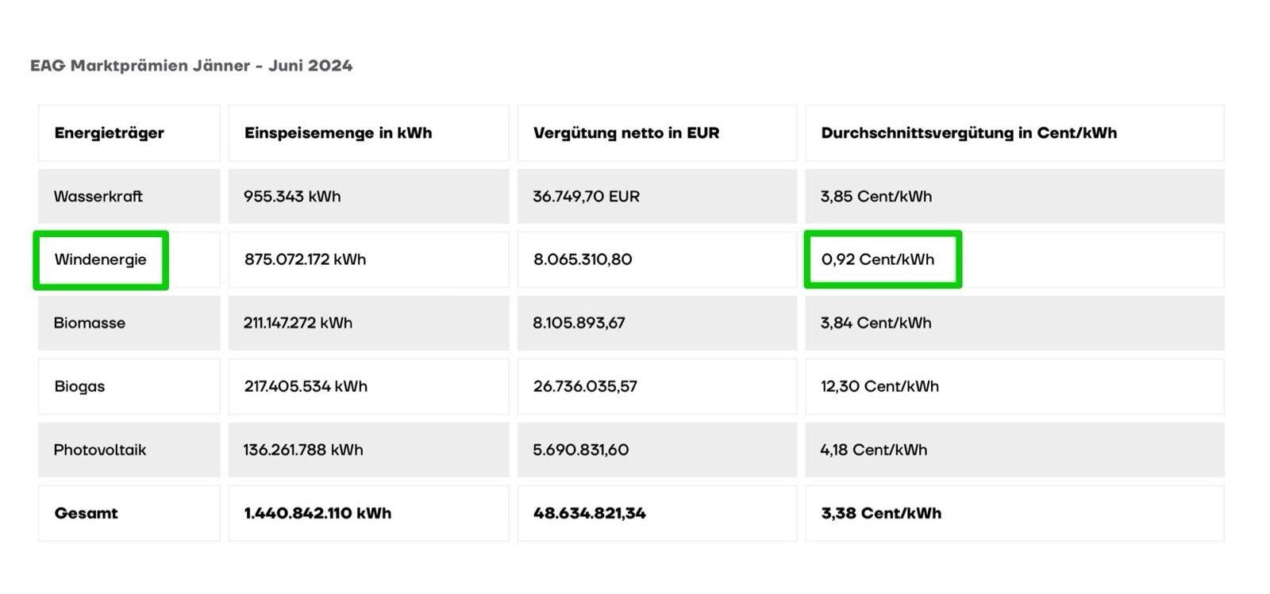Select the Biogas row label

(x=79, y=386)
